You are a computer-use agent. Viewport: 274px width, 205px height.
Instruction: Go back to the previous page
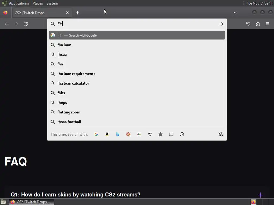click(6, 24)
